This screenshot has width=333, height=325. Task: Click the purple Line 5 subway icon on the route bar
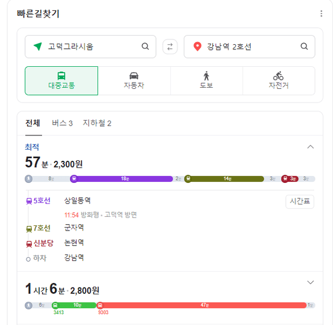pos(74,179)
